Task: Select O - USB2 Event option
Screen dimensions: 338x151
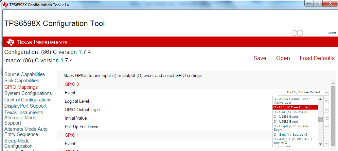Action: [286, 122]
